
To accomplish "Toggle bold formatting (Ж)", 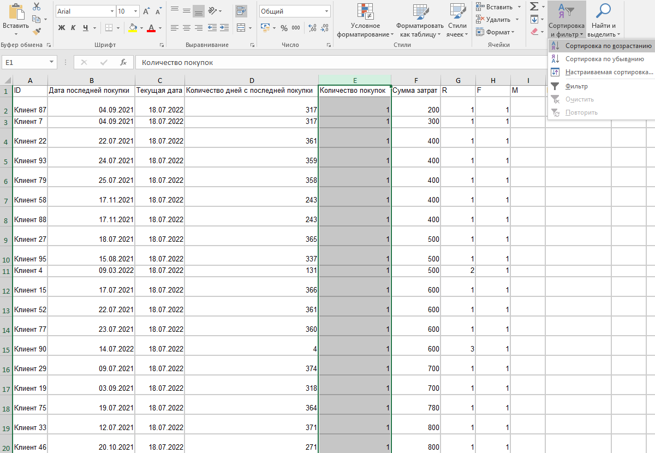I will (61, 28).
